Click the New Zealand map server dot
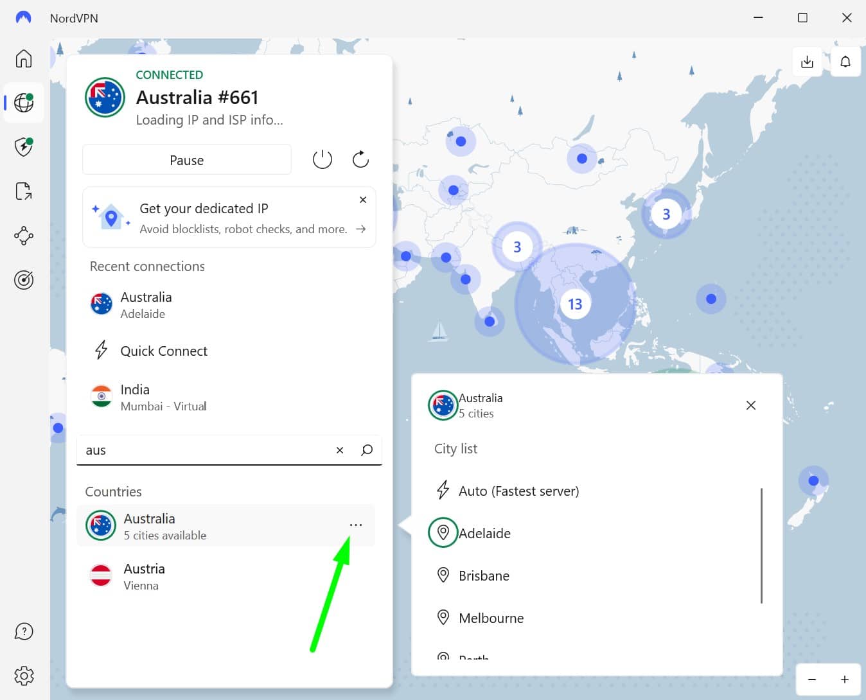This screenshot has width=866, height=700. (813, 480)
